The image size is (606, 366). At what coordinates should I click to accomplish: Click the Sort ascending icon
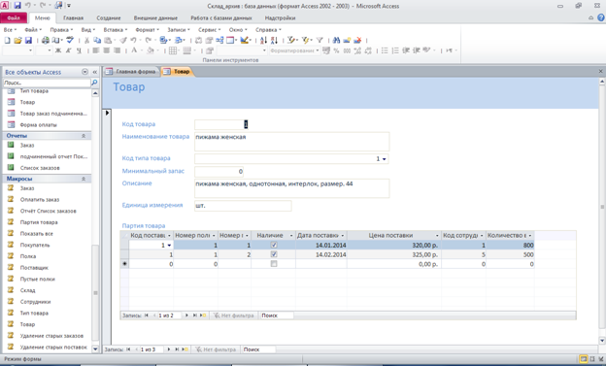tap(263, 40)
